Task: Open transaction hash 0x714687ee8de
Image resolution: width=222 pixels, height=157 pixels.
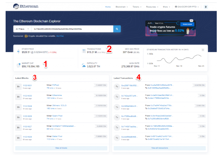Action: pos(129,127)
